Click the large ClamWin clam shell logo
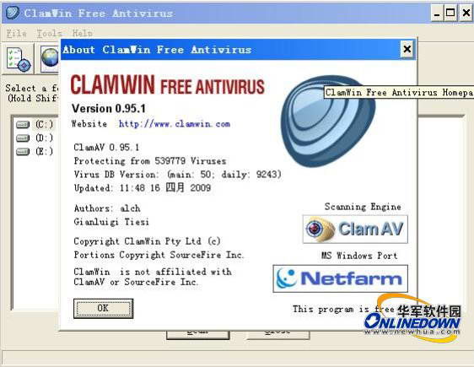Image resolution: width=474 pixels, height=367 pixels. 328,121
